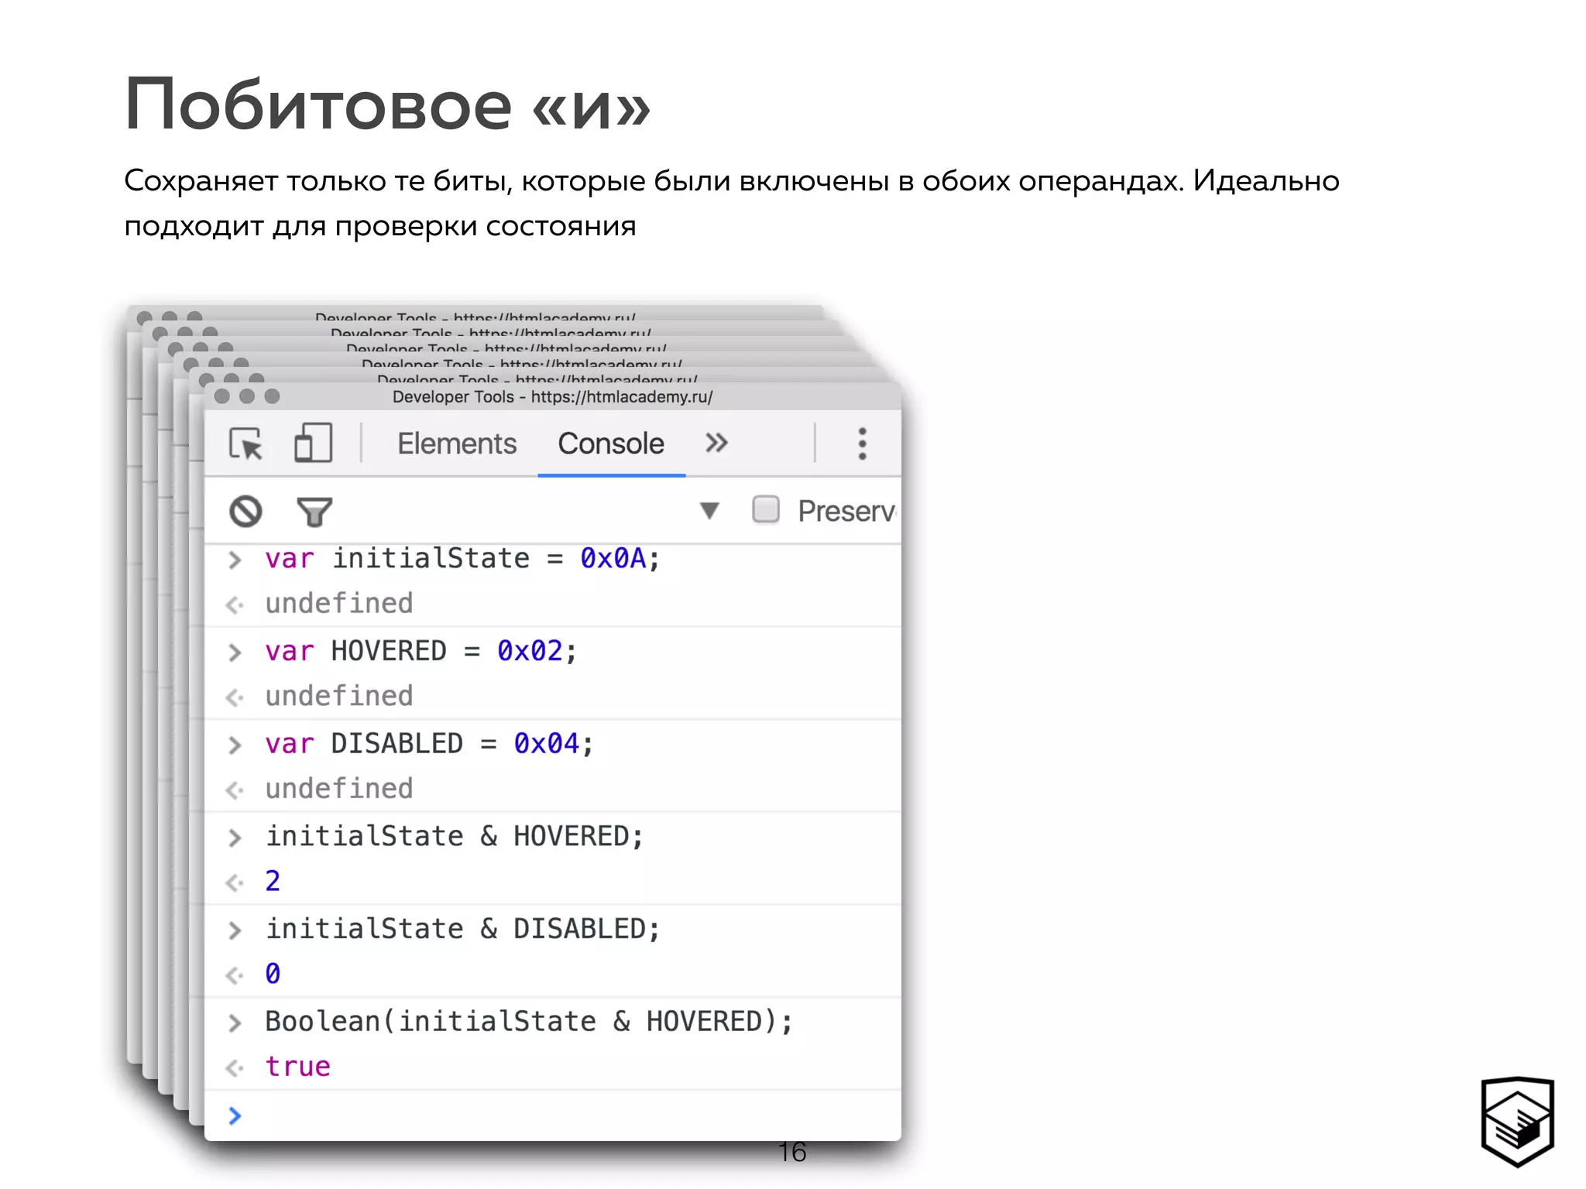Viewport: 1586px width, 1189px height.
Task: Click the initialState & DISABLED entry
Action: tap(462, 929)
